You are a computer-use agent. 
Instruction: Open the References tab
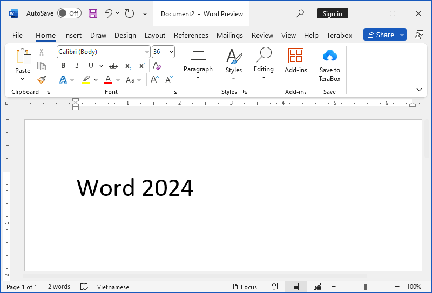point(191,35)
